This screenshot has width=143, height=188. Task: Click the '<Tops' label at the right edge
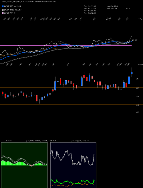click(141, 19)
